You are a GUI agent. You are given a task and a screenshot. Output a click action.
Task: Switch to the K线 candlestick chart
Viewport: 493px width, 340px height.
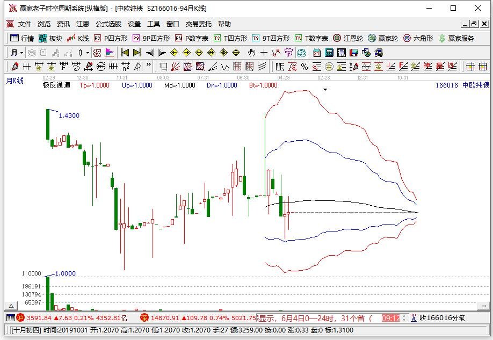78,38
